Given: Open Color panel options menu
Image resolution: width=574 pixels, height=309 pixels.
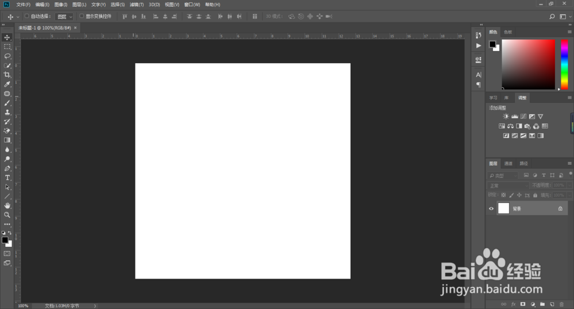Looking at the screenshot, I should tap(569, 32).
